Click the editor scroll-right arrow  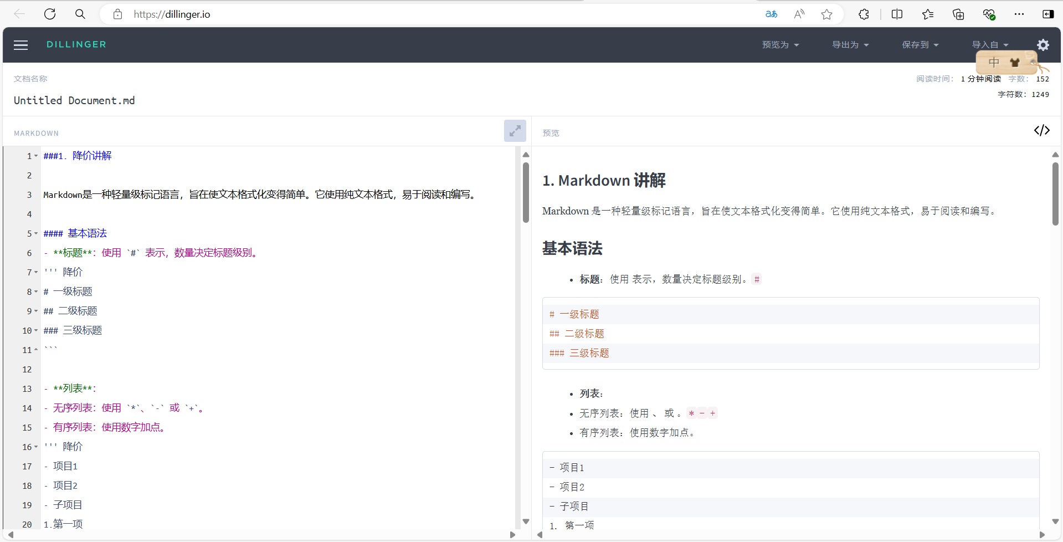[x=512, y=535]
